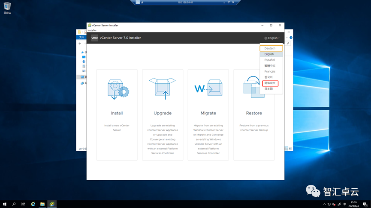371x208 pixels.
Task: Click the Install heading
Action: 117,113
